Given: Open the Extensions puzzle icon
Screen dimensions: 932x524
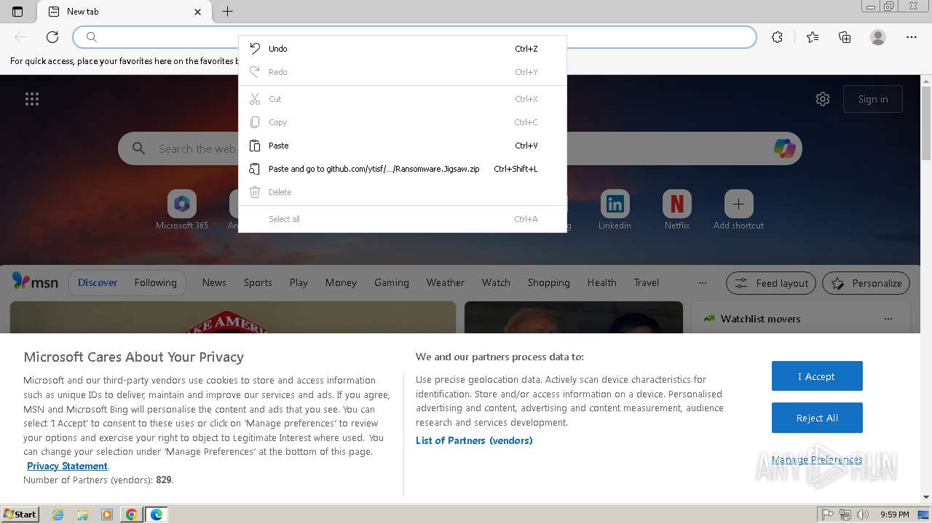Looking at the screenshot, I should click(x=778, y=37).
